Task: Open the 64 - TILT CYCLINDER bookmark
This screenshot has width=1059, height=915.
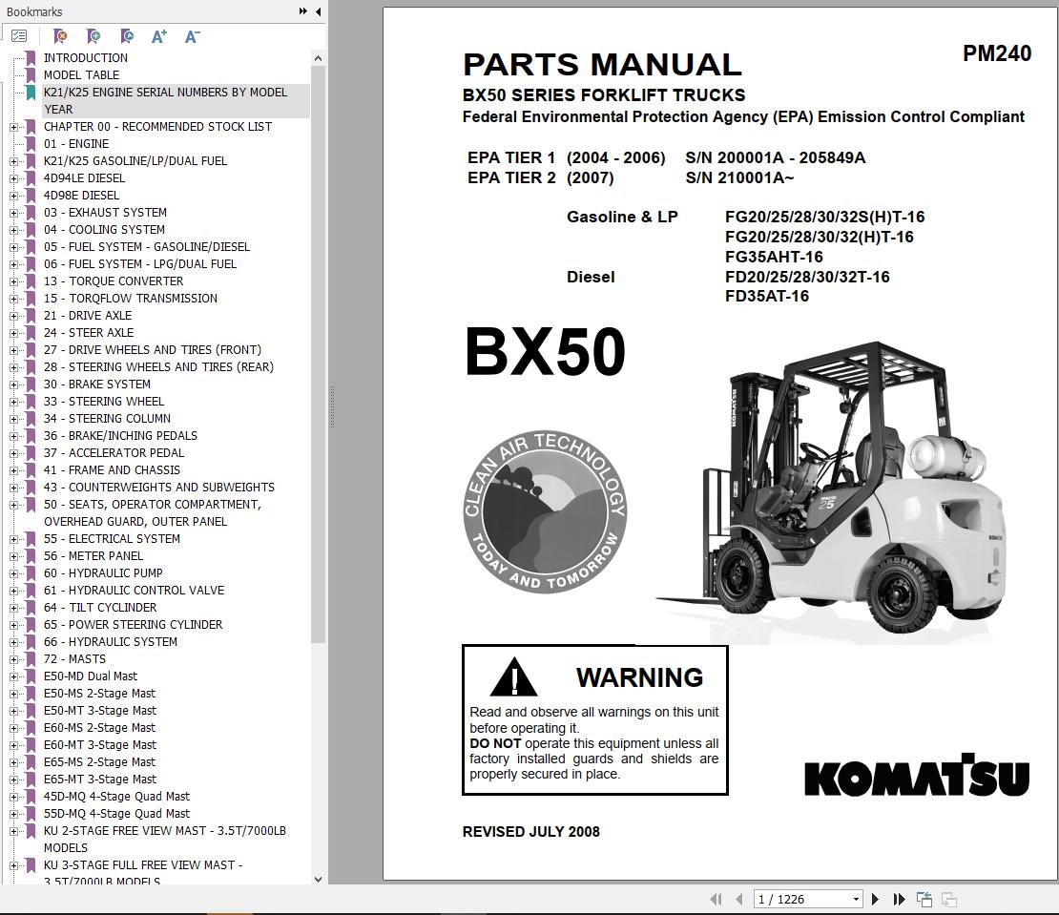Action: point(100,608)
